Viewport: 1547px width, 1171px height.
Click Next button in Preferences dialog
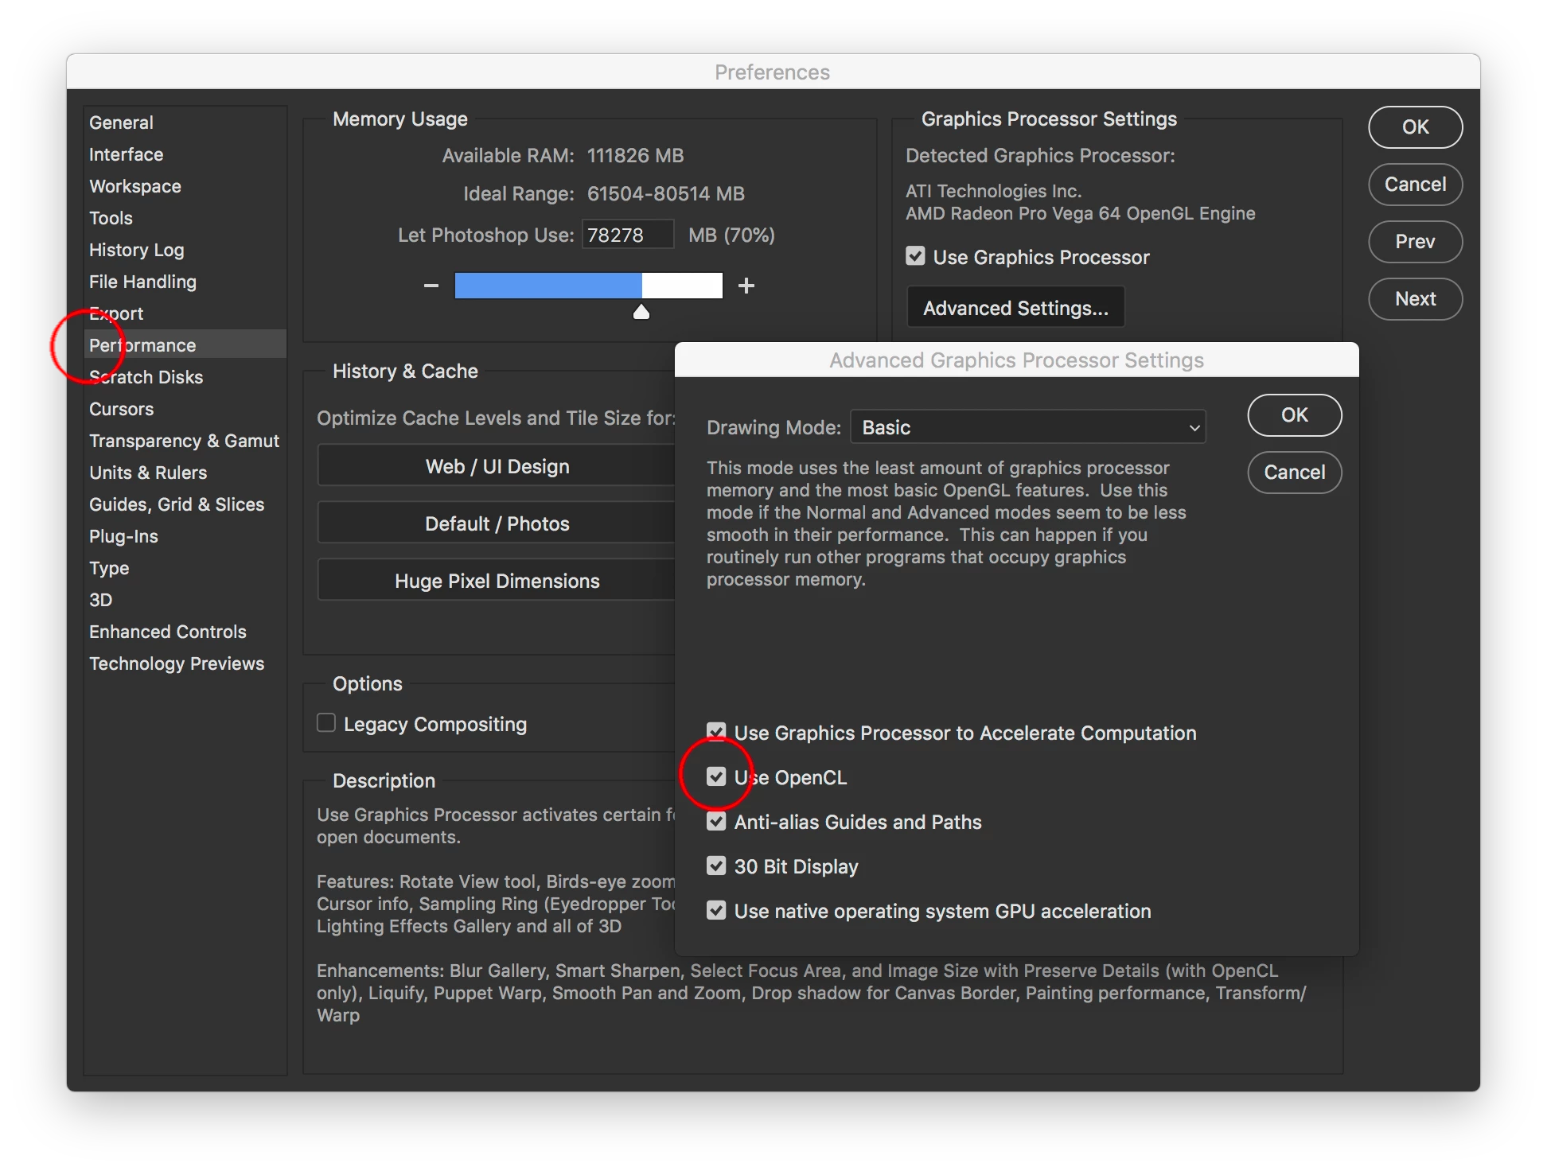click(1415, 299)
